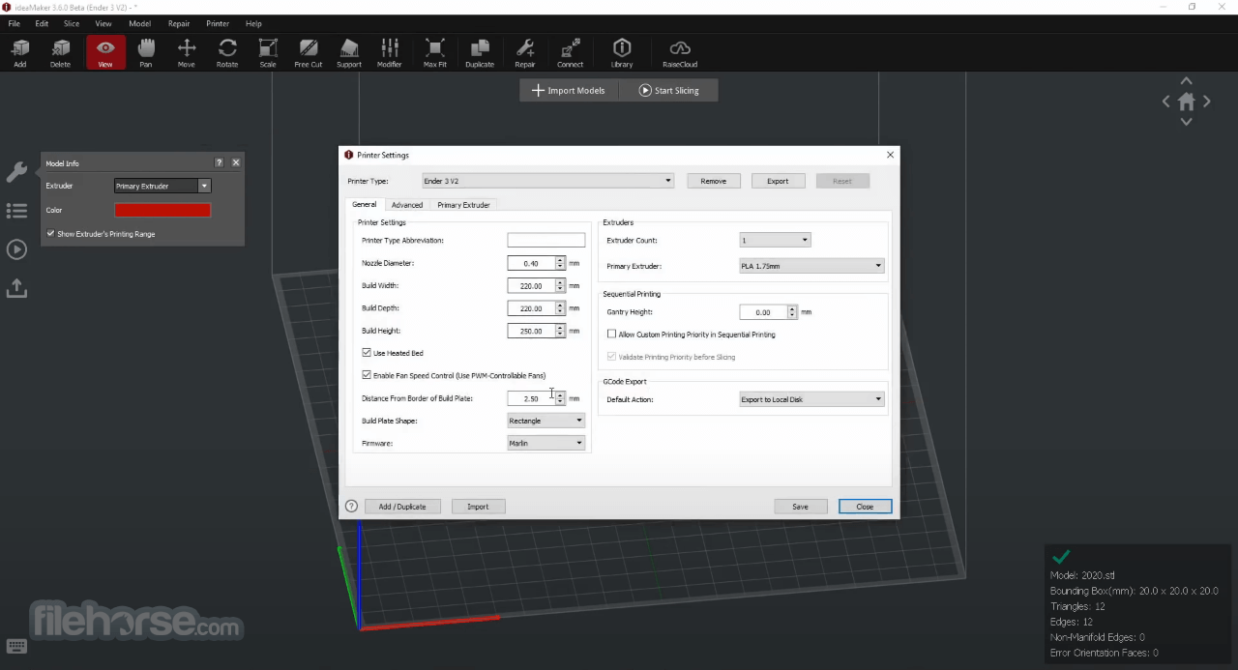Image resolution: width=1238 pixels, height=670 pixels.
Task: Use the Duplicate tool
Action: pos(479,52)
